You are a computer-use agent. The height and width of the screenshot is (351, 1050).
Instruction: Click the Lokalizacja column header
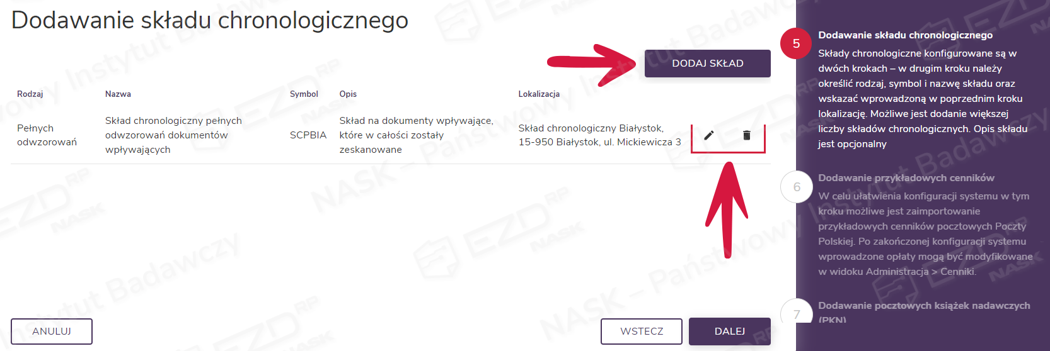[539, 94]
